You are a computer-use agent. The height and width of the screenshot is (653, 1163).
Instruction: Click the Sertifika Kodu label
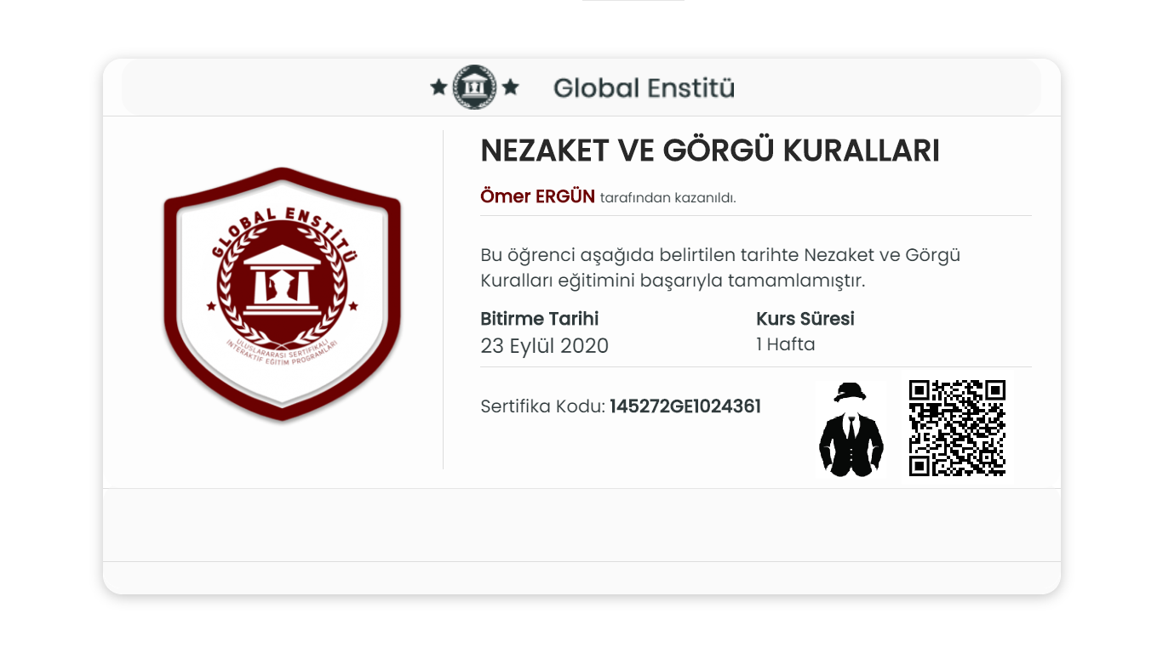(x=542, y=406)
